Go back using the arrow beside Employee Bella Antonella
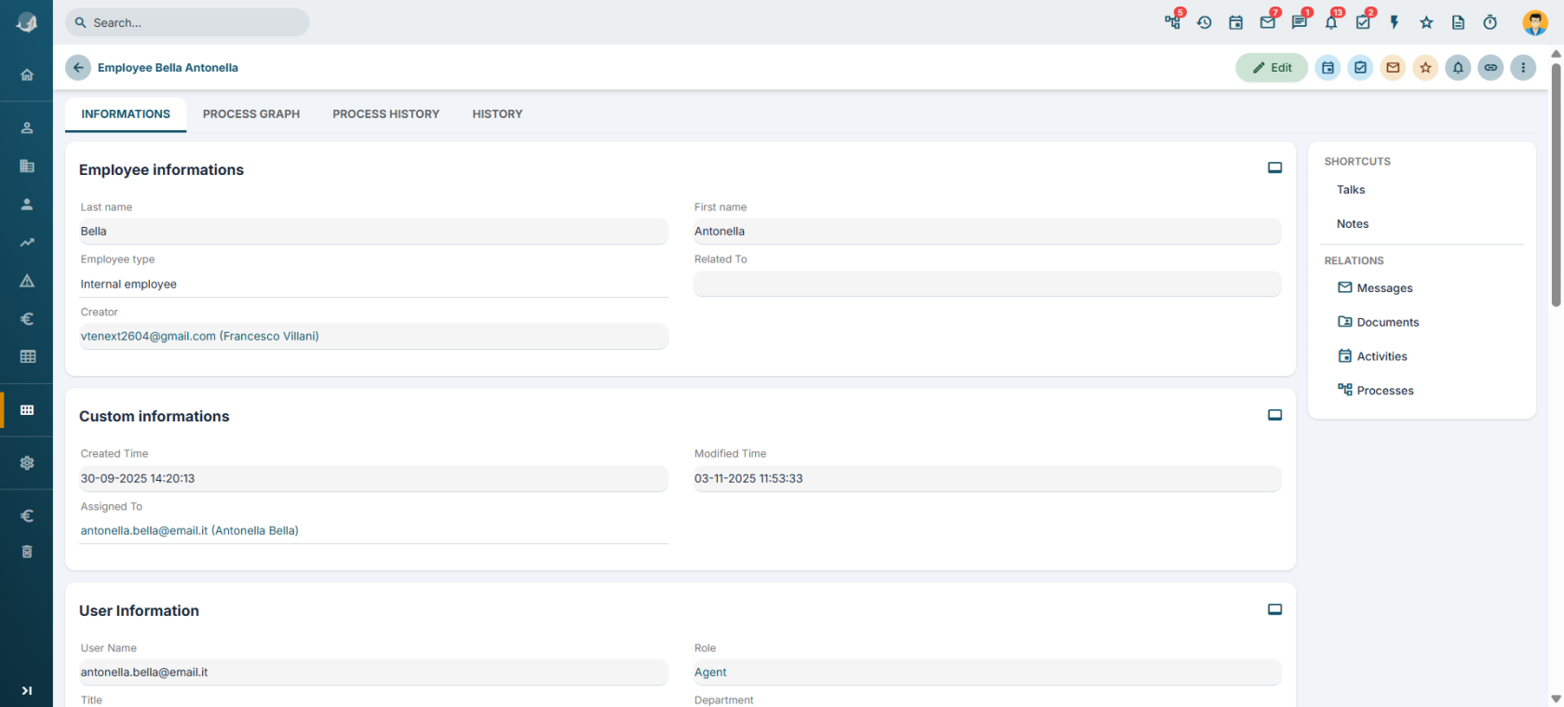 coord(78,67)
